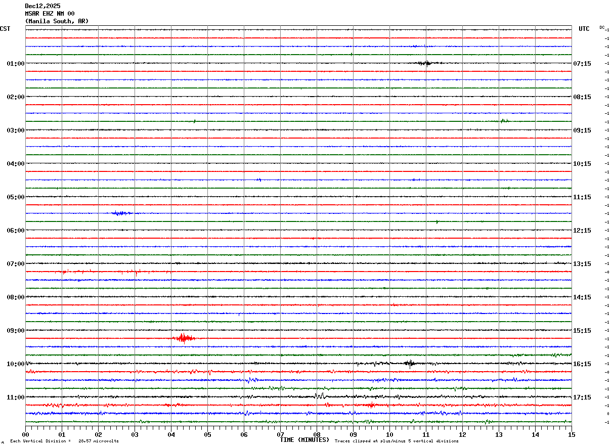Click the 17:15 UTC time label

coord(582,397)
